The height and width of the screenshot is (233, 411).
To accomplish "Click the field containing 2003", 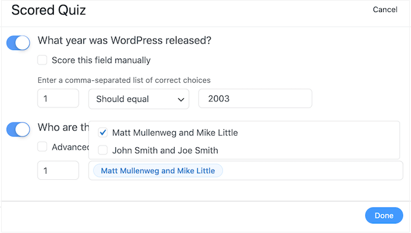I will (x=255, y=98).
